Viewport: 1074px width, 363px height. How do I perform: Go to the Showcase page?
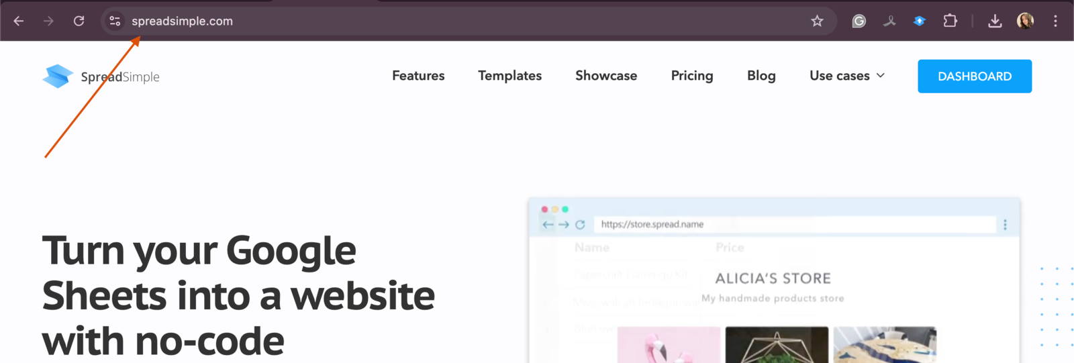pyautogui.click(x=606, y=76)
